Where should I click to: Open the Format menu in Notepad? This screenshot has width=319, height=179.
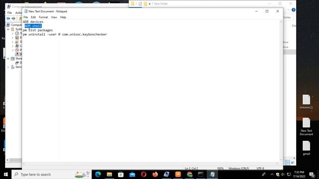tap(43, 17)
